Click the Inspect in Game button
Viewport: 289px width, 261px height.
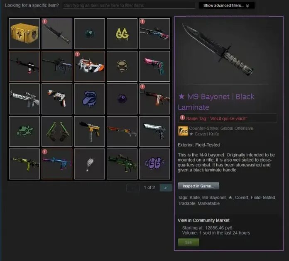198,186
